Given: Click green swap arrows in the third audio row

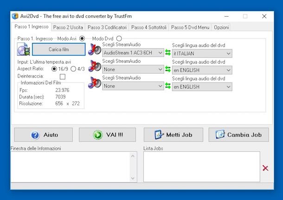Looking at the screenshot, I should 168,86.
